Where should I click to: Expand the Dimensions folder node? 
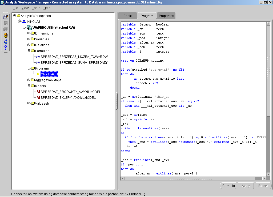point(29,33)
